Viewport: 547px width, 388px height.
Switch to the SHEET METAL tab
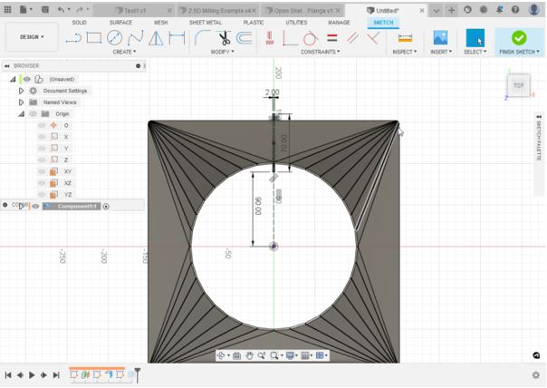pyautogui.click(x=206, y=23)
